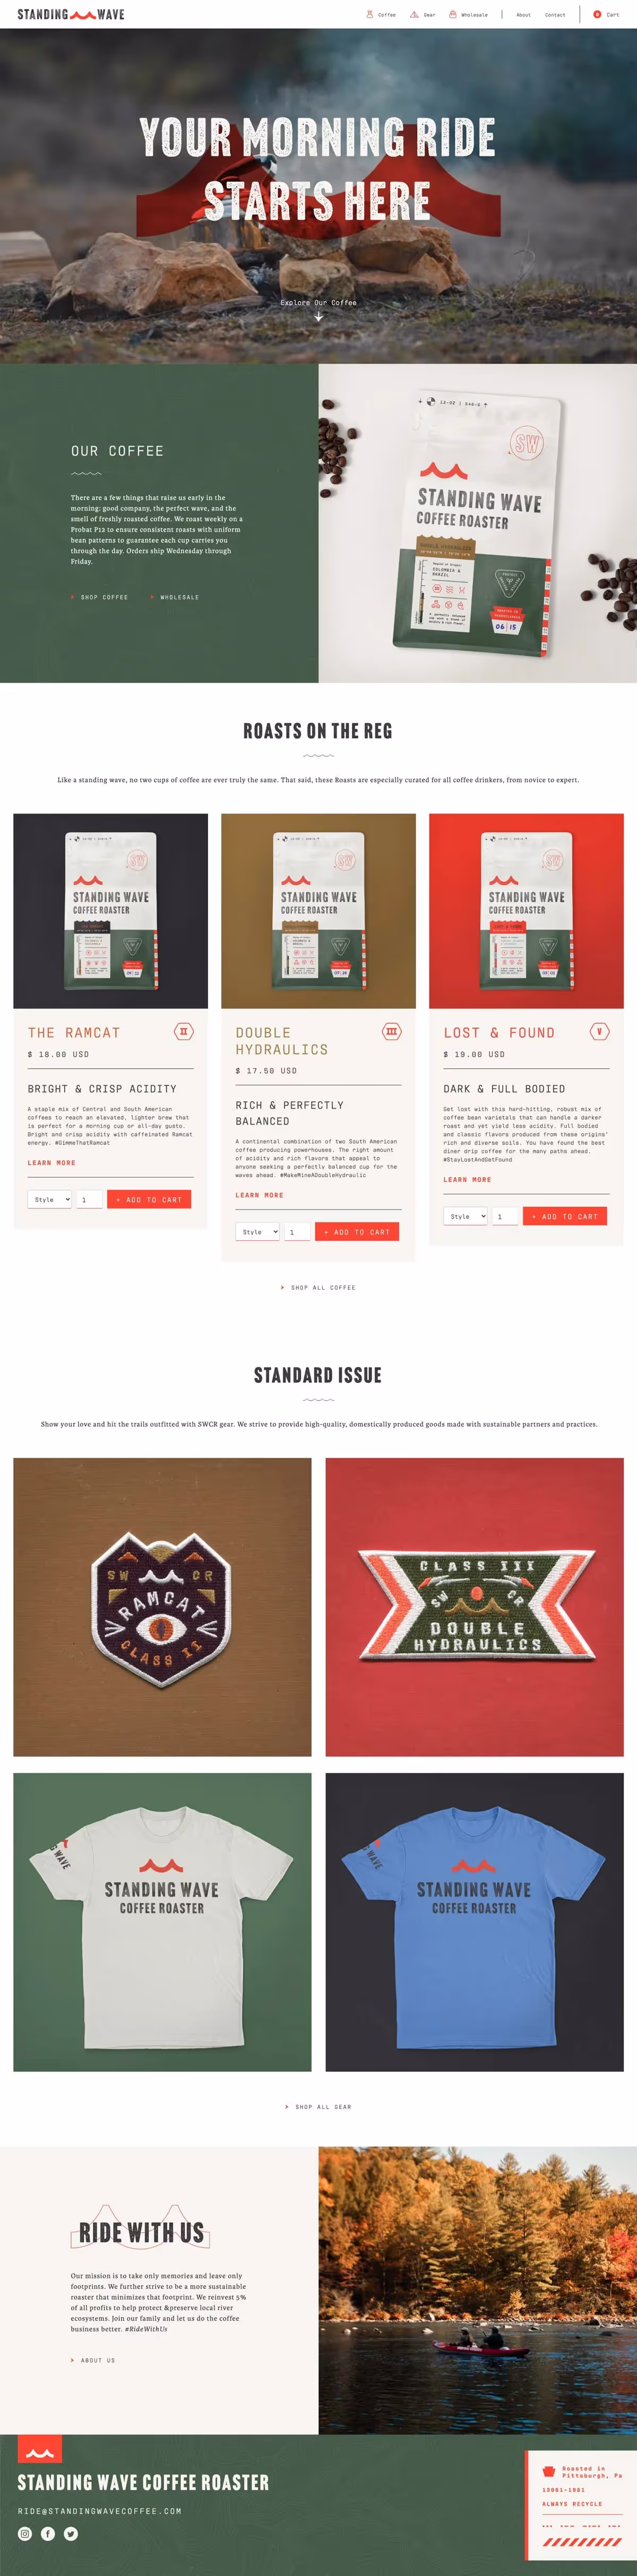This screenshot has height=2576, width=637.
Task: Click the quantity field for Lost & Found
Action: click(505, 1216)
